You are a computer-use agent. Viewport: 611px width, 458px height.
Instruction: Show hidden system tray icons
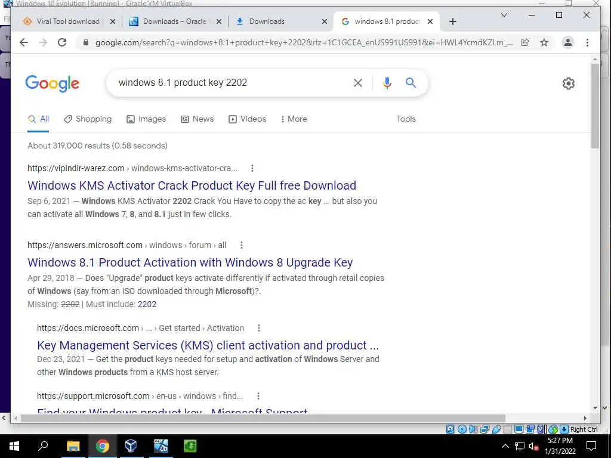(x=505, y=446)
